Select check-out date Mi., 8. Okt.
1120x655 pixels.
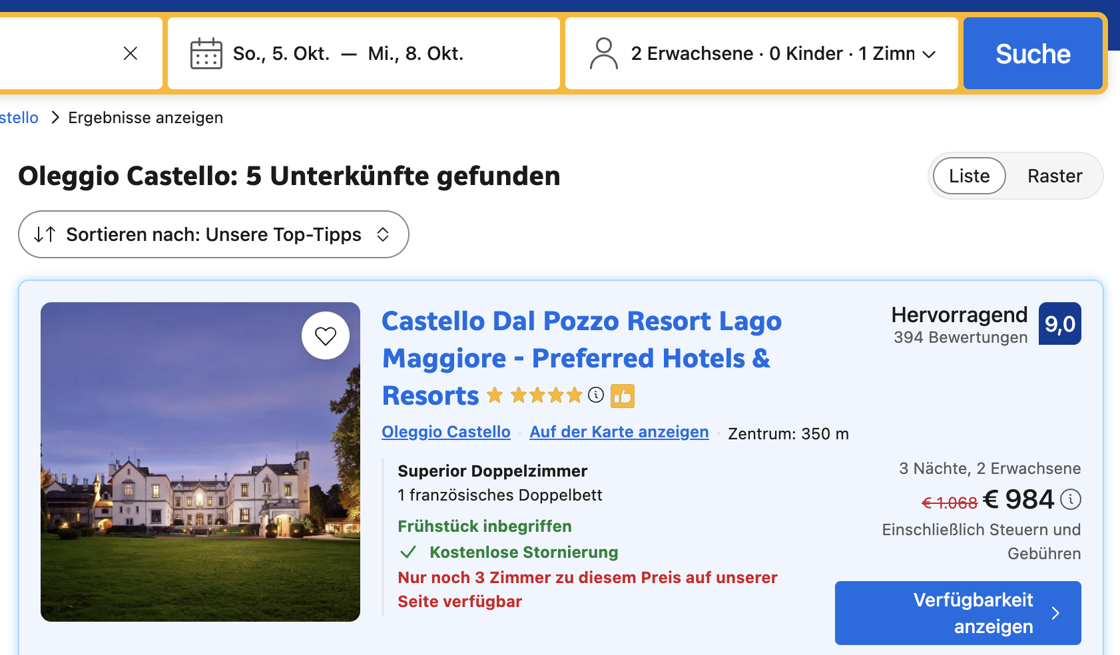click(416, 53)
